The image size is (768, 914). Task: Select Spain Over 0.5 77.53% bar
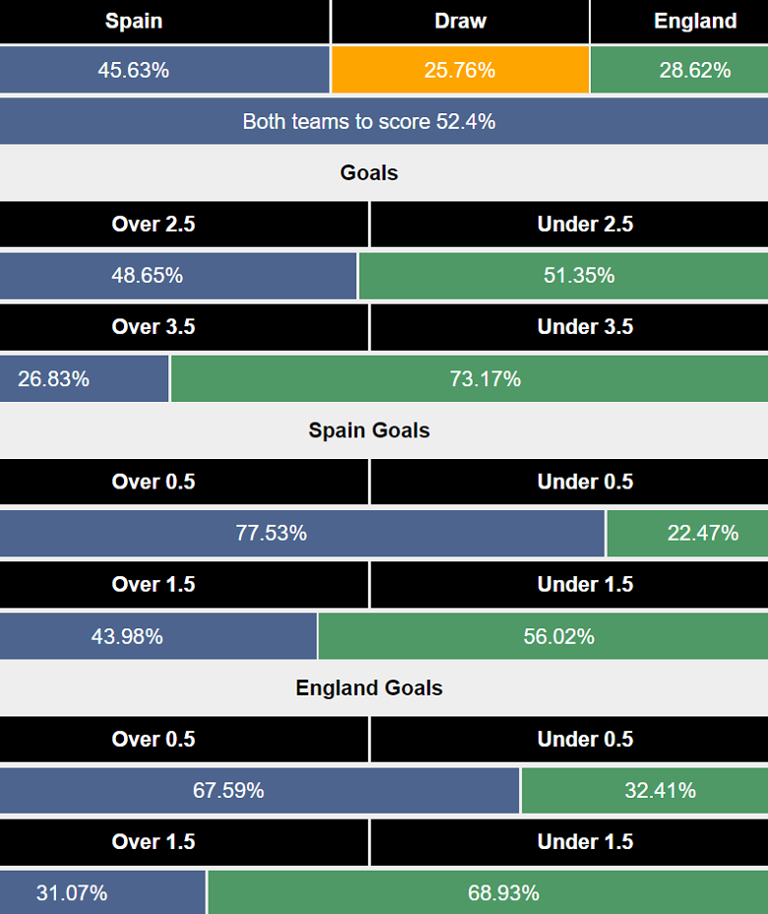[x=302, y=533]
